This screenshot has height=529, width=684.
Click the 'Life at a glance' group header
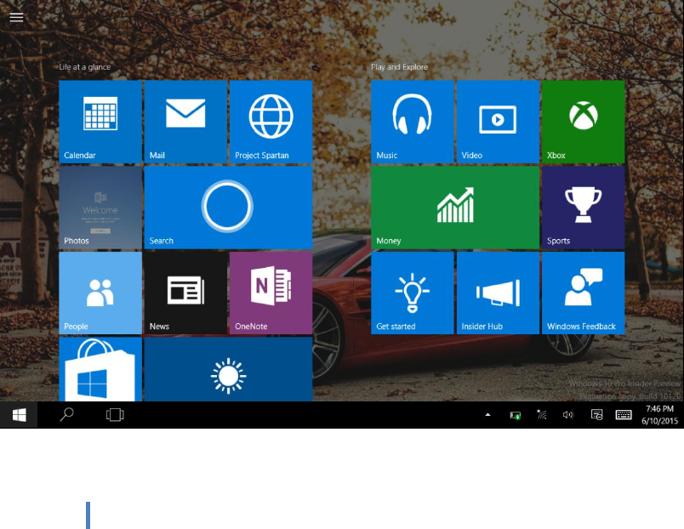[x=84, y=66]
